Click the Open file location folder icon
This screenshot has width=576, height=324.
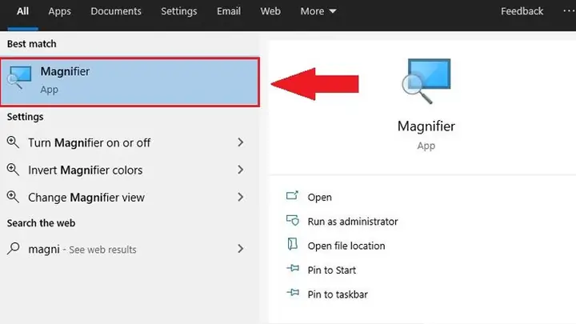pos(293,244)
